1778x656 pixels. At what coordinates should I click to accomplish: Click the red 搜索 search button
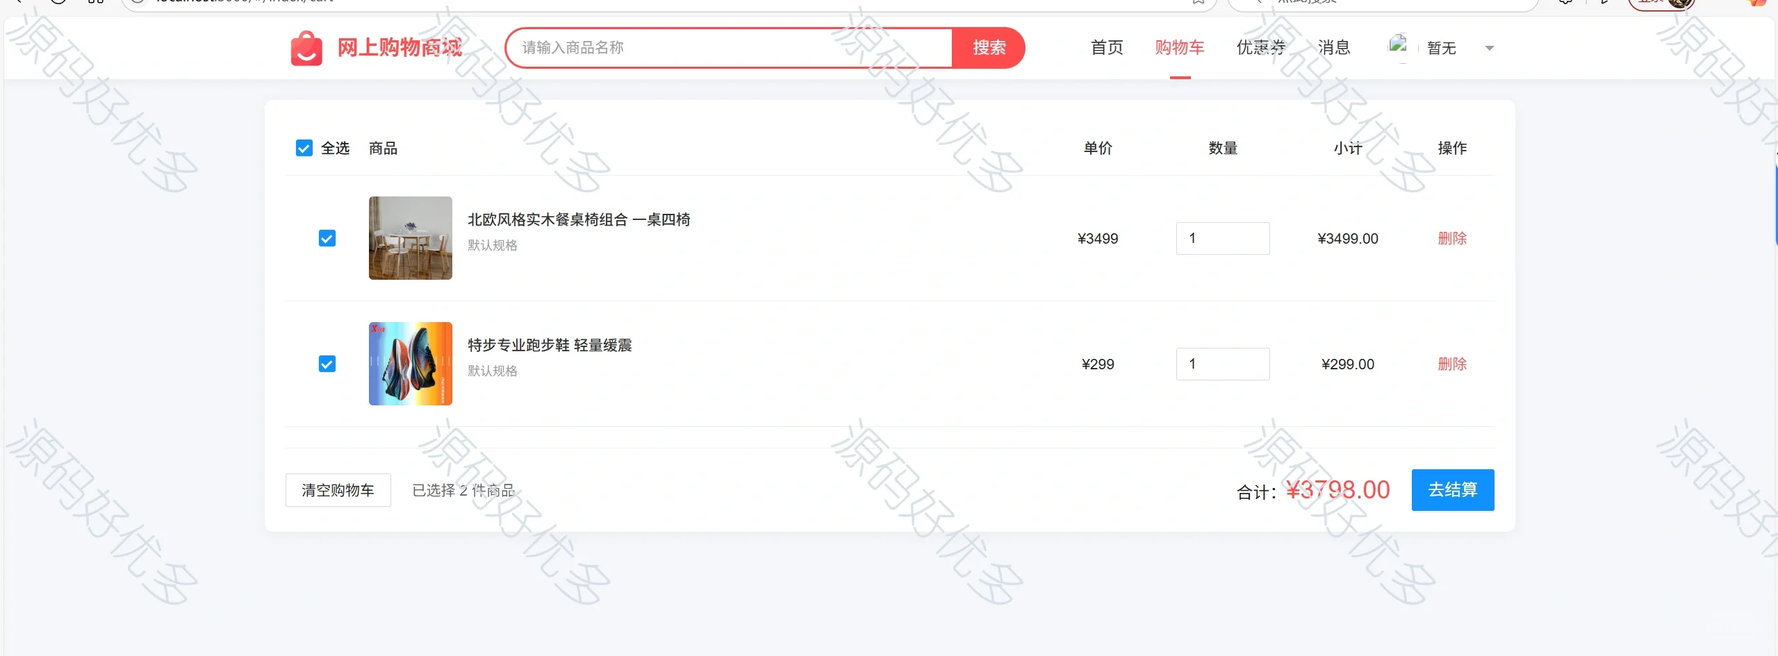989,47
